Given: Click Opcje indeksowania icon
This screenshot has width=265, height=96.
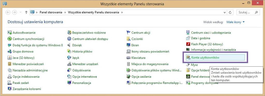Looking at the screenshot, I should coord(10,76).
